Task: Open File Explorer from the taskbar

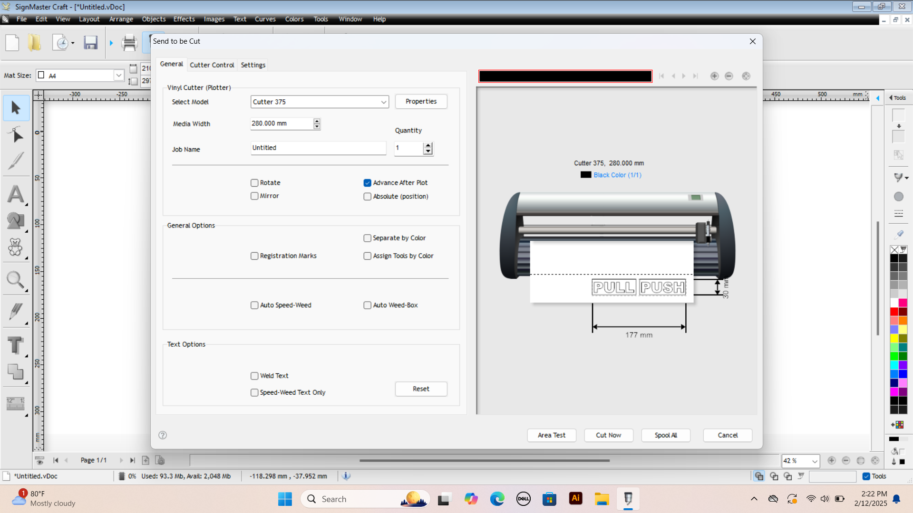Action: pos(602,499)
